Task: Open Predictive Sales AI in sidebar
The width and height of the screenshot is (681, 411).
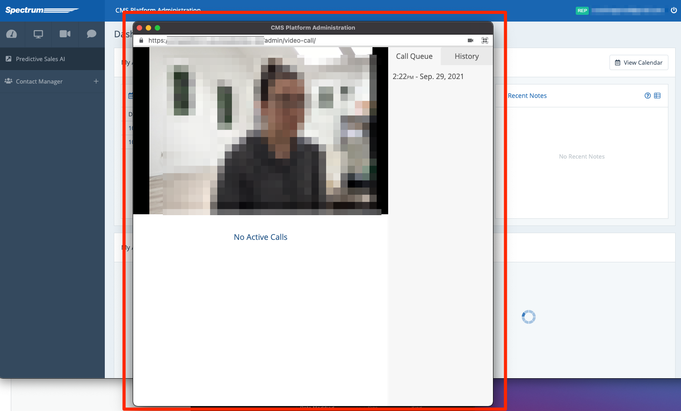Action: click(x=40, y=59)
